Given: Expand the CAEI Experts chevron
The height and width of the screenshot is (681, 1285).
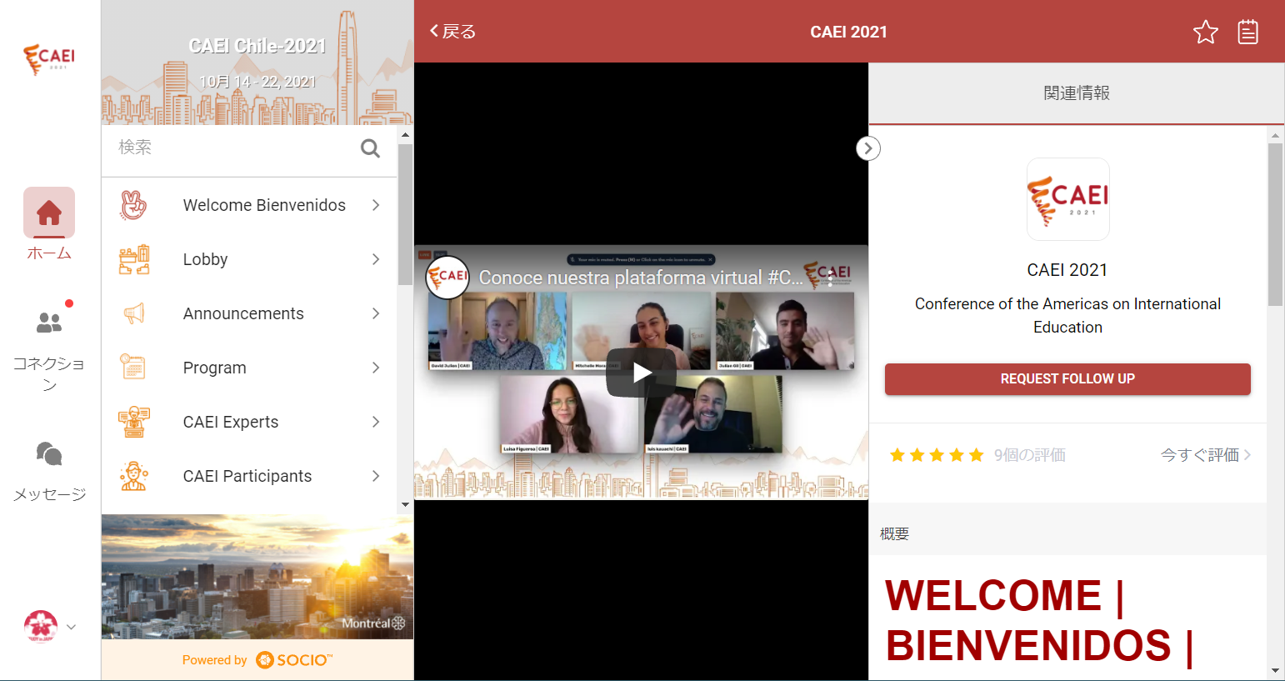Looking at the screenshot, I should pos(376,422).
